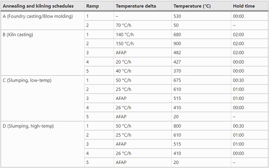Select the 'Ramp' column header
Image resolution: width=269 pixels, height=168 pixels.
(99, 6)
